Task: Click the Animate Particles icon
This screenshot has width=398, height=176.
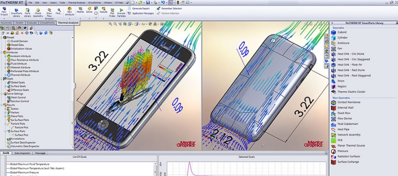Action: [x=121, y=13]
